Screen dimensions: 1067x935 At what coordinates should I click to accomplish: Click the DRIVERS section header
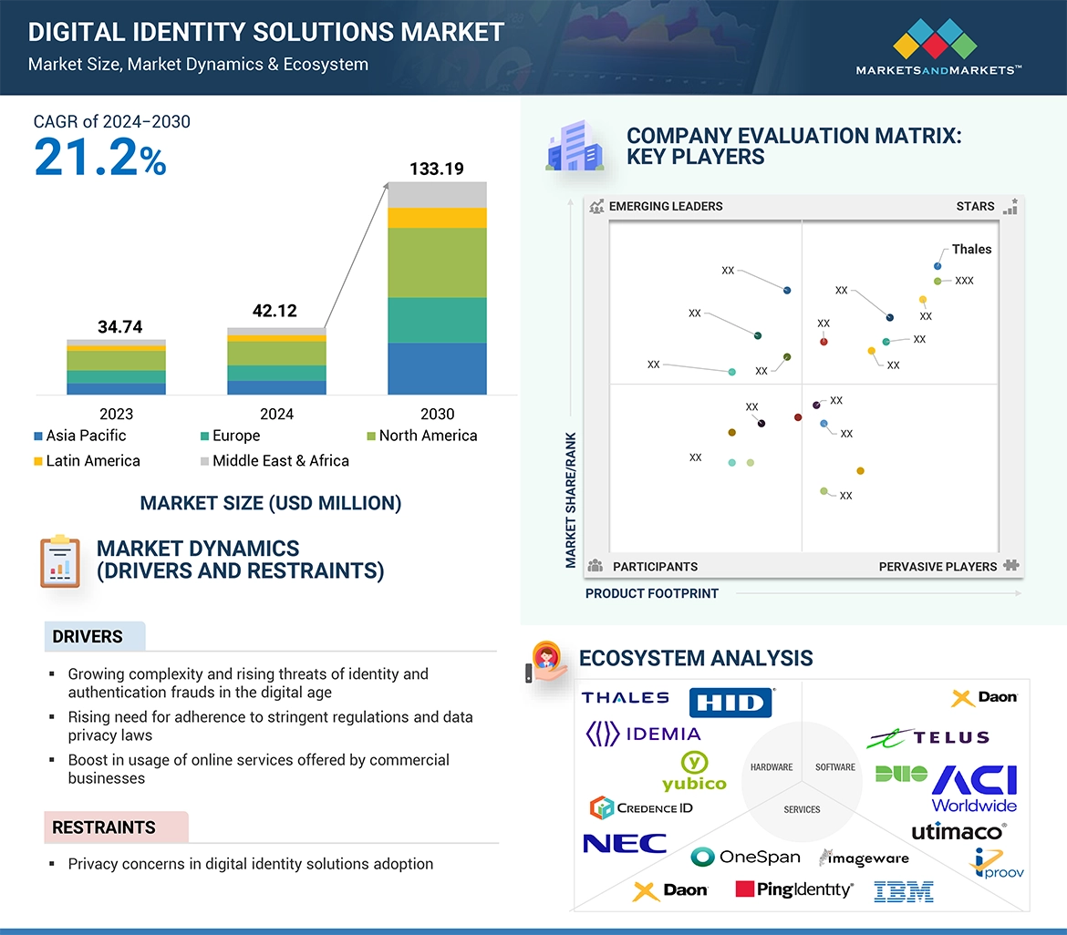[88, 637]
